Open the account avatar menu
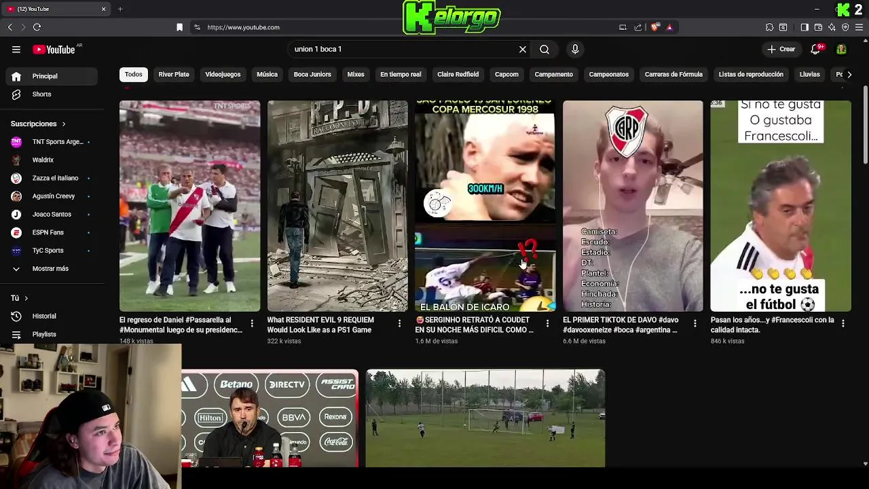 (841, 50)
